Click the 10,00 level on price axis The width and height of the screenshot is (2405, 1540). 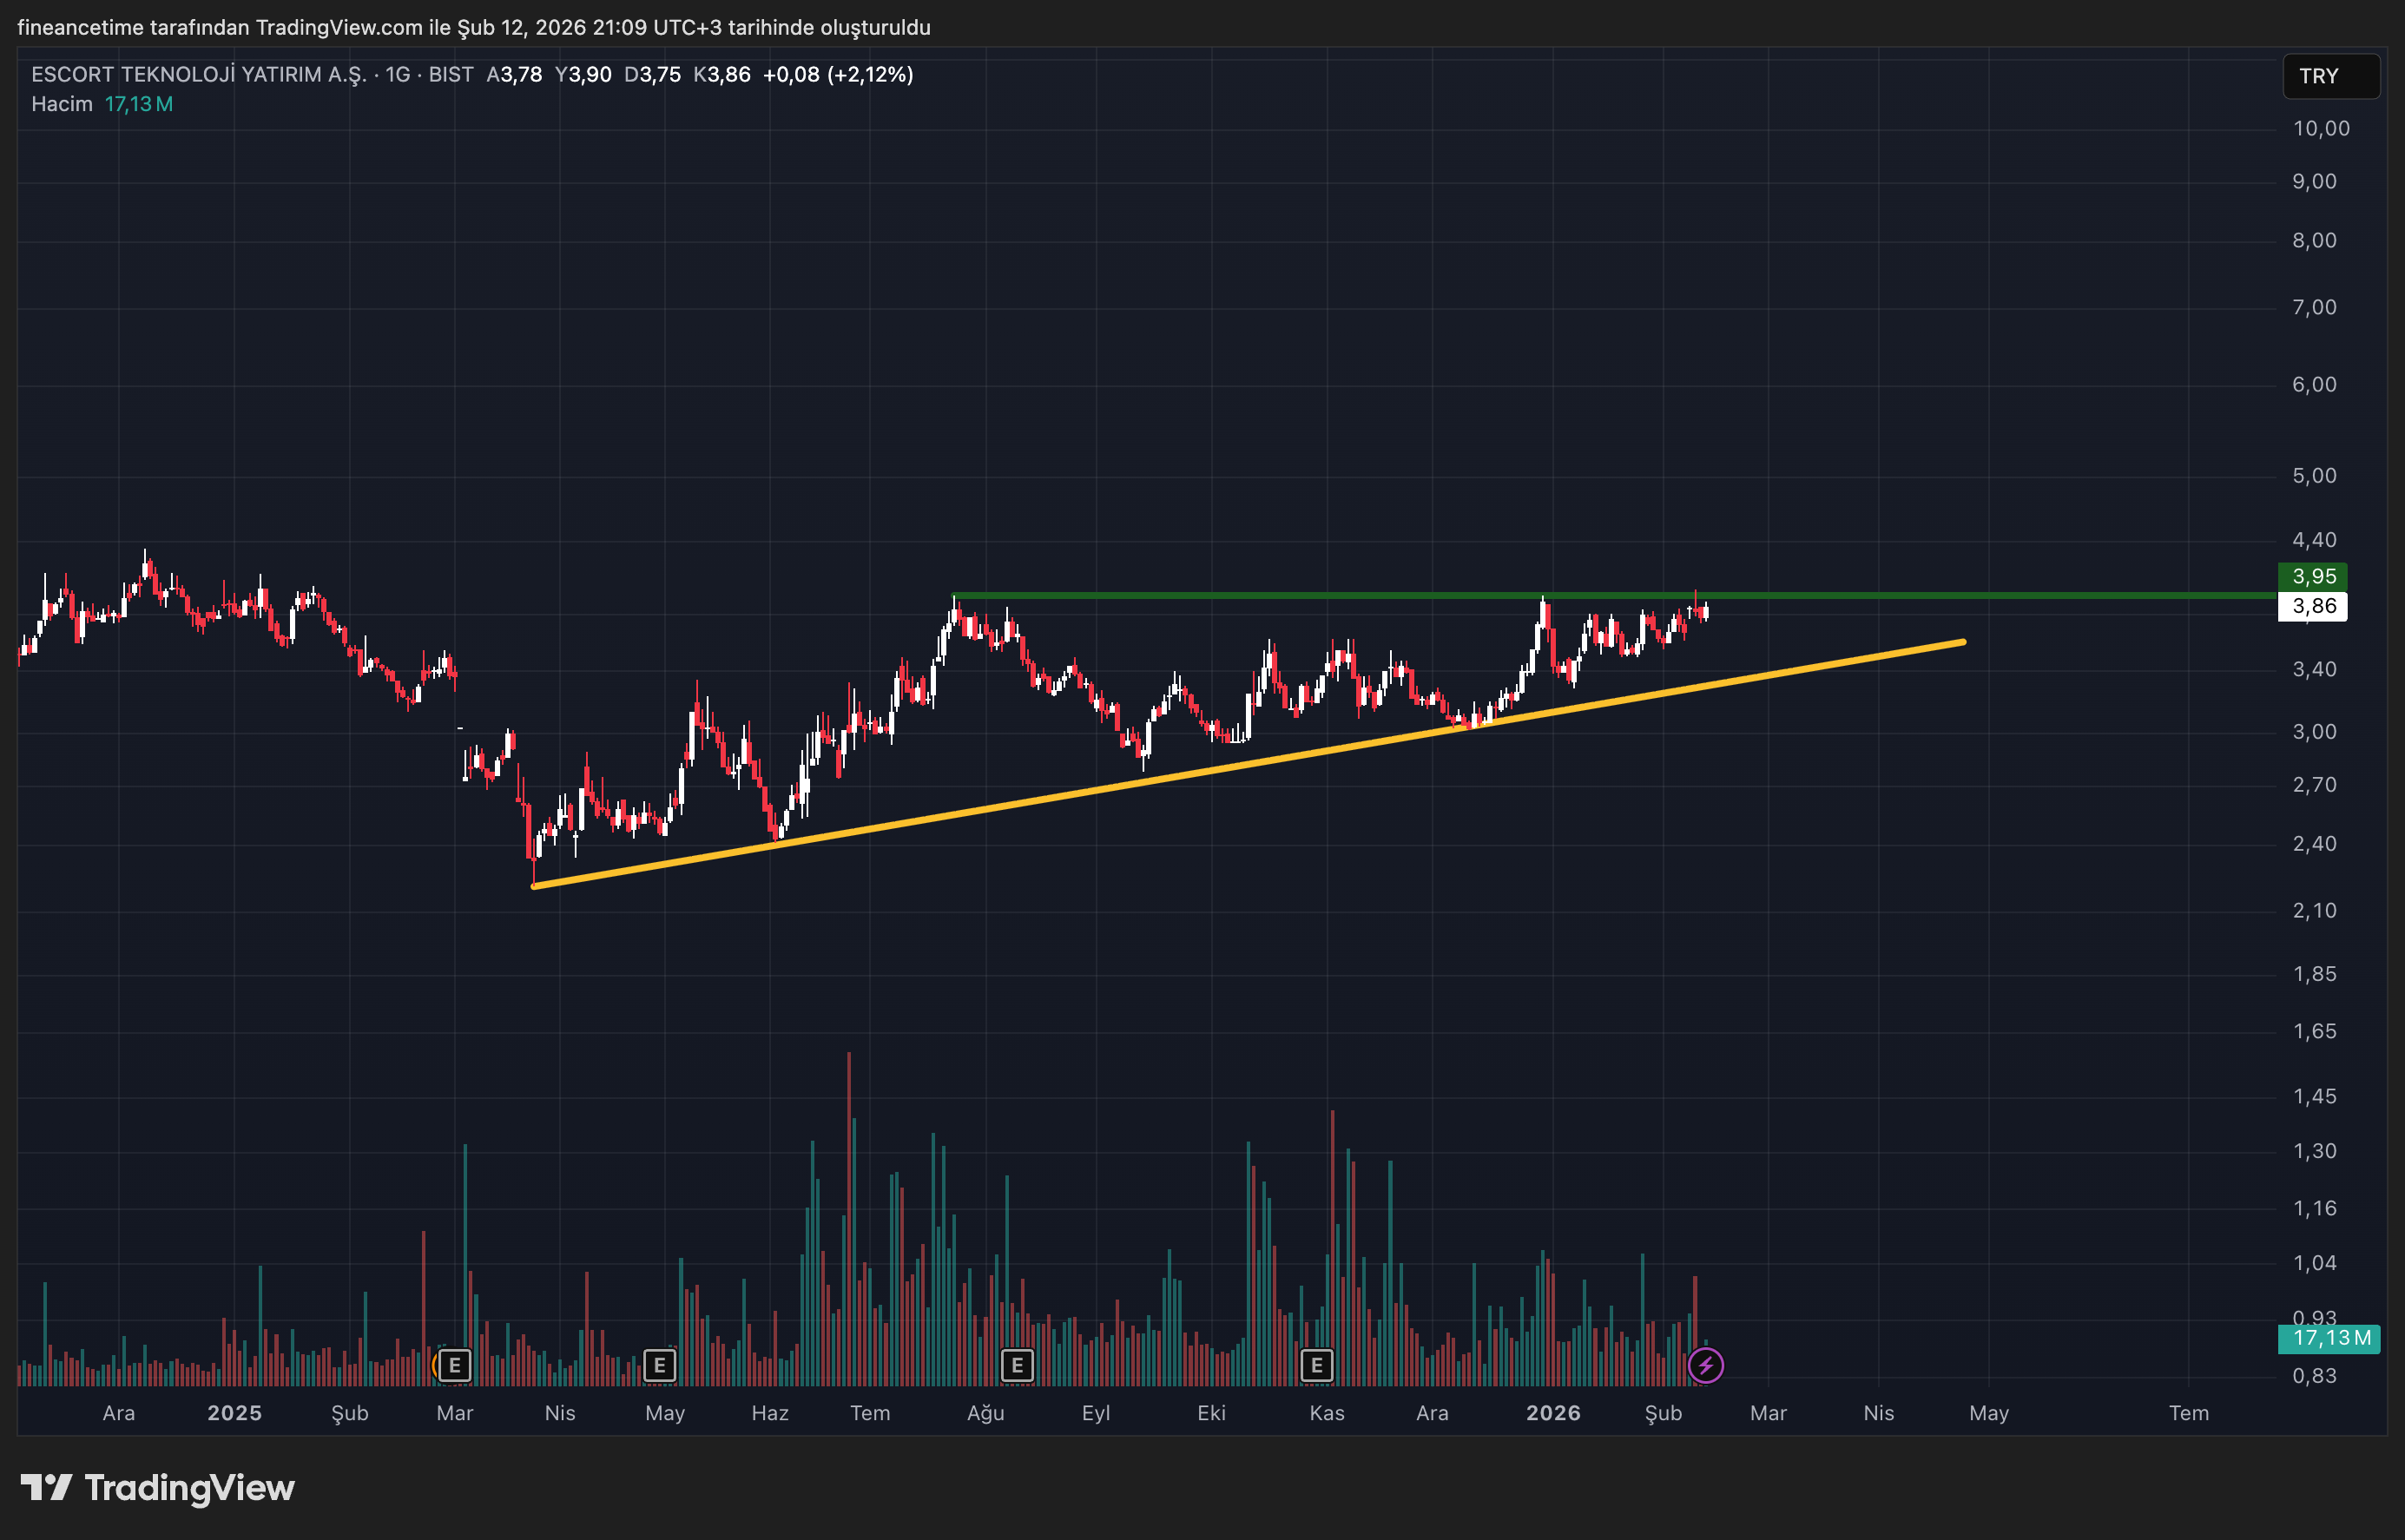tap(2320, 129)
